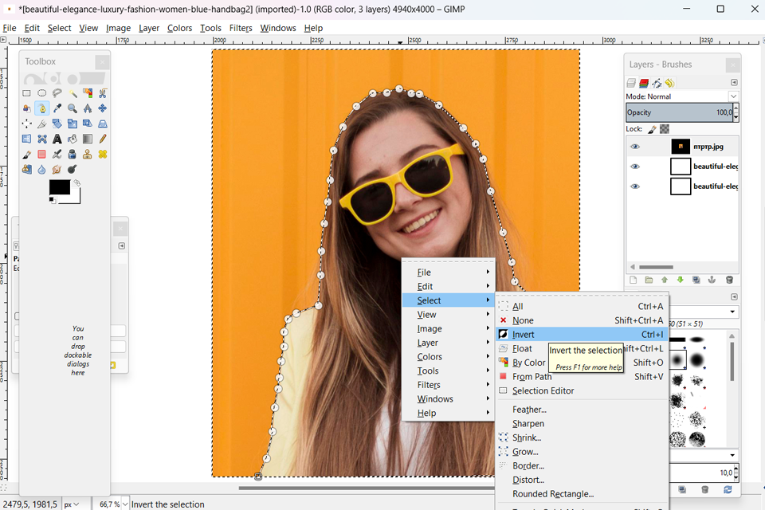Click Invert in the Select submenu

click(x=582, y=335)
